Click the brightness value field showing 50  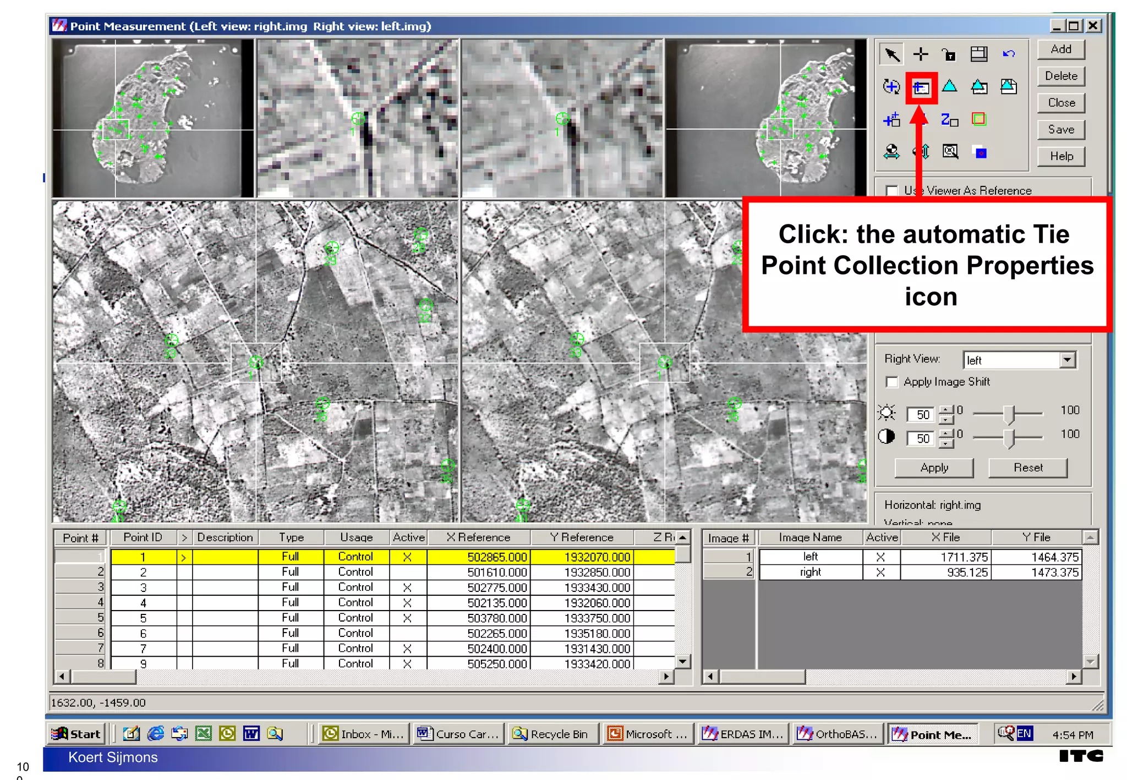click(921, 414)
